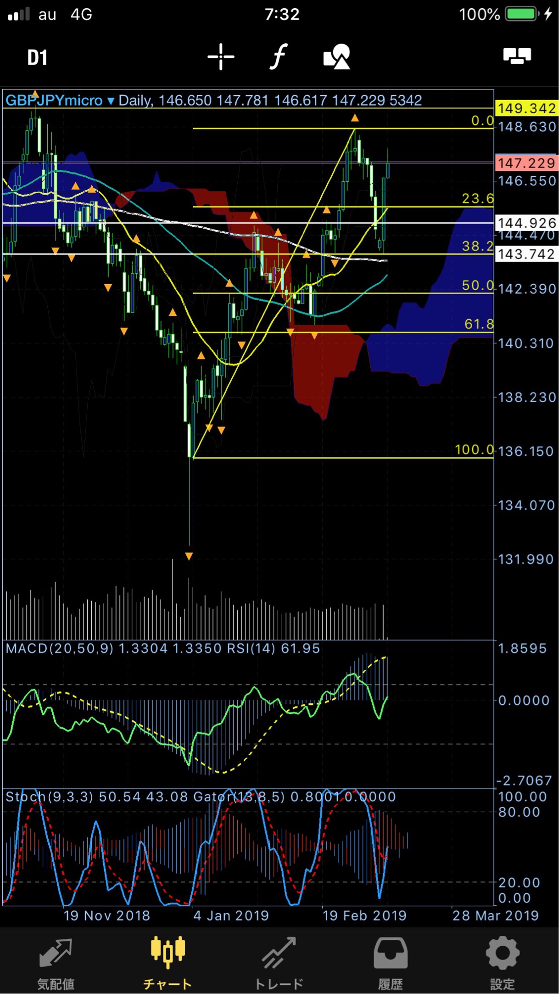559x994 pixels.
Task: Tap the Fibonacci 61.8 level label
Action: pos(479,324)
